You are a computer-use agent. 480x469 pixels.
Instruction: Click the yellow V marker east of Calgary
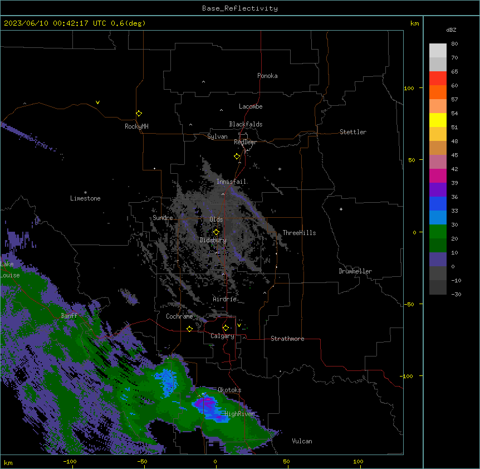(239, 325)
